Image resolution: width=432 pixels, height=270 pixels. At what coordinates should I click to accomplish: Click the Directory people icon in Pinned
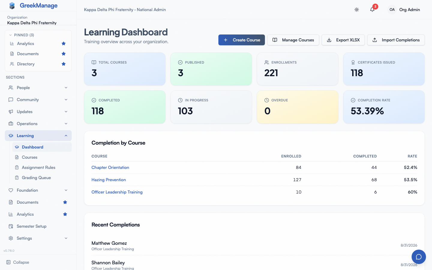coord(12,64)
